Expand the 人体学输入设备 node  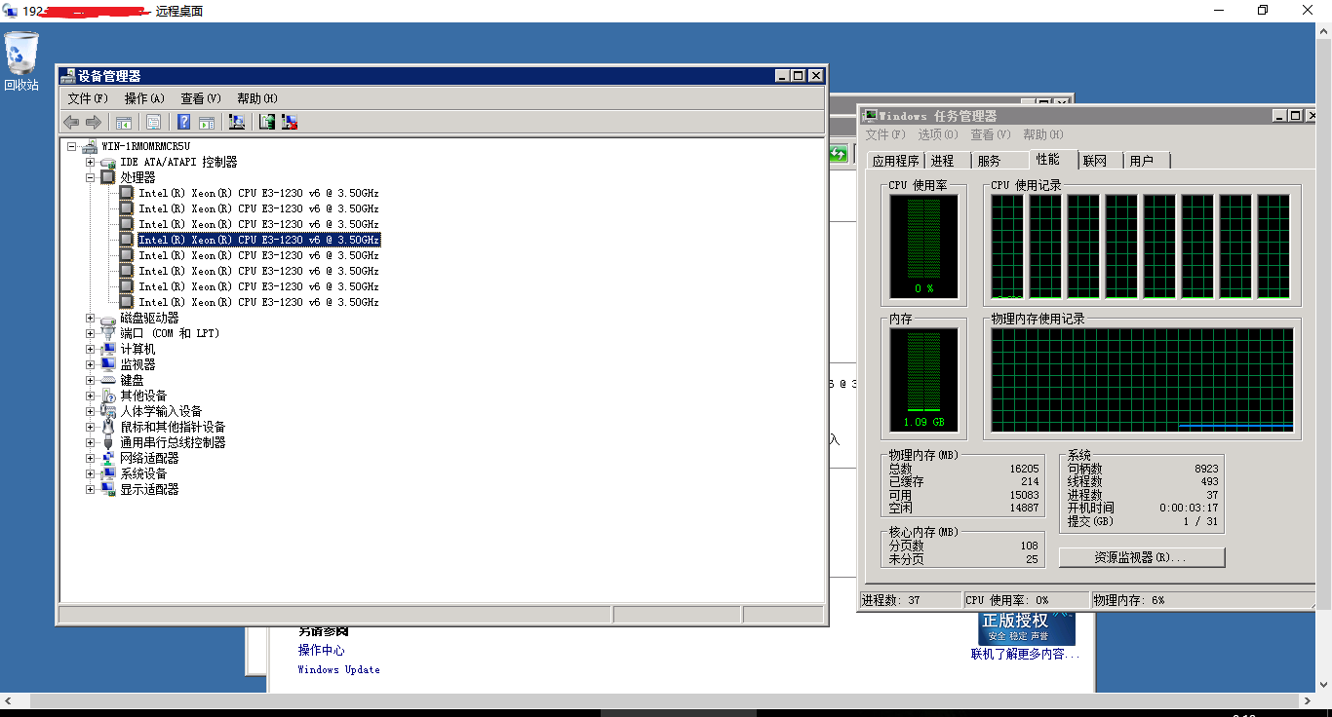90,411
